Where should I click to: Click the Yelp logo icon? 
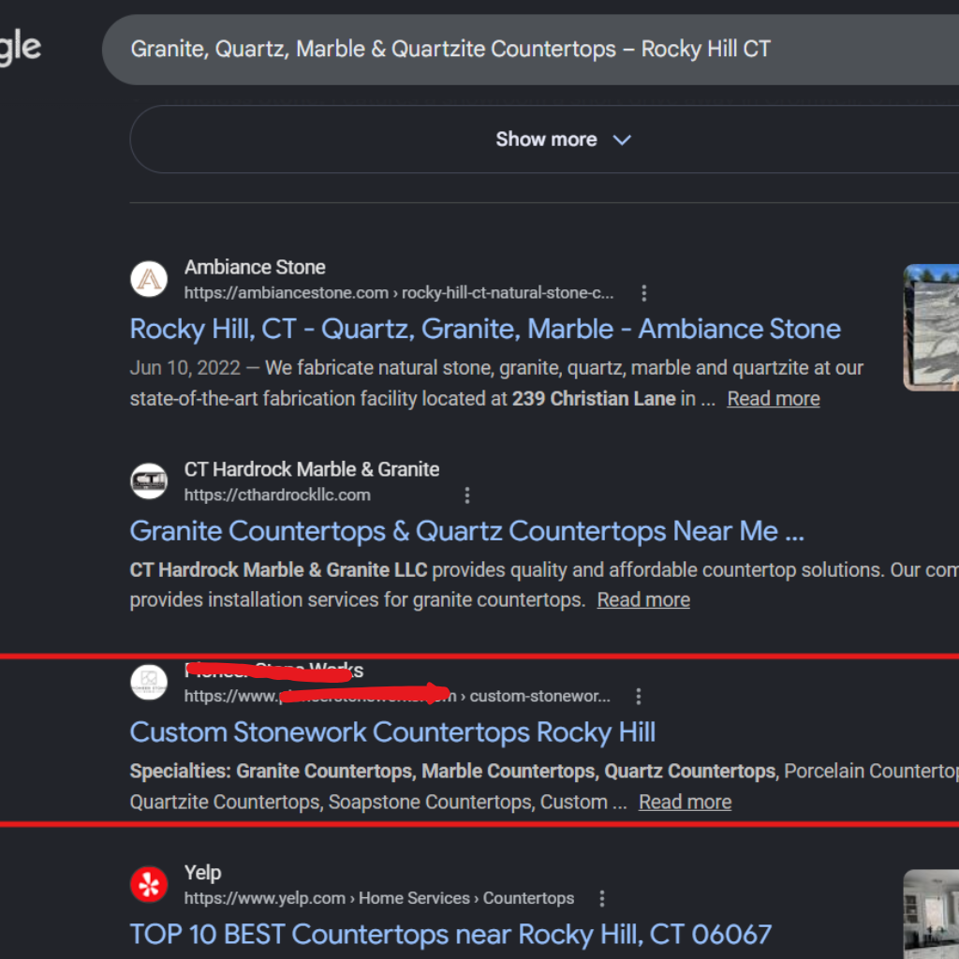(149, 884)
